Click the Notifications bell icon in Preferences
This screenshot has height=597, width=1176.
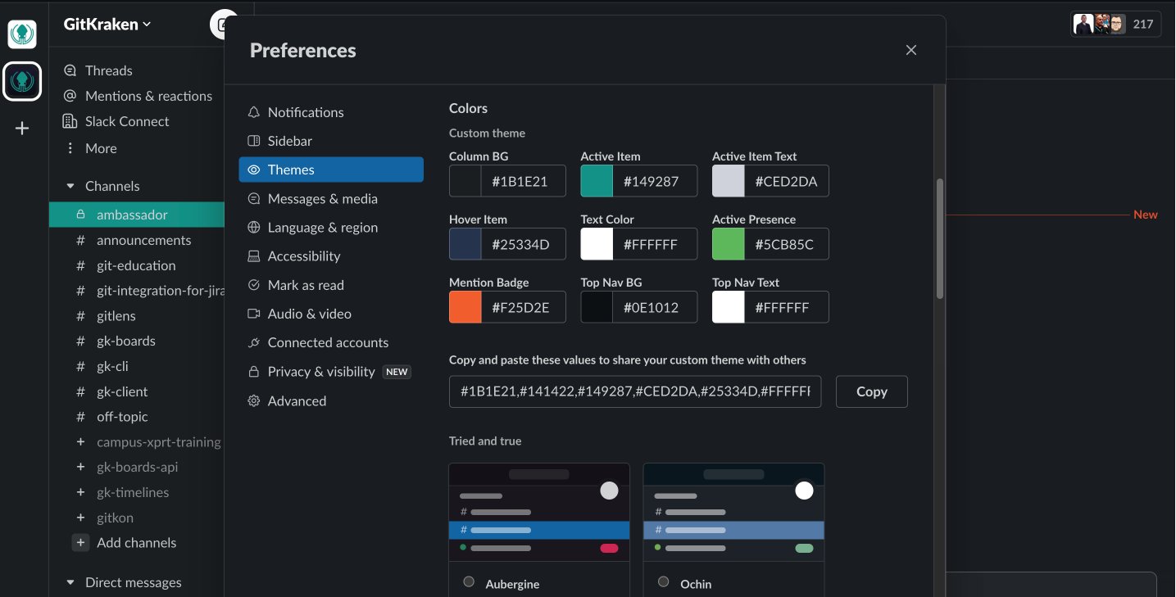254,112
